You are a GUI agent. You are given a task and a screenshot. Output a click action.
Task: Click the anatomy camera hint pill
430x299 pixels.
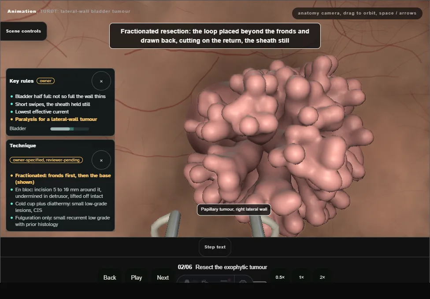click(357, 13)
